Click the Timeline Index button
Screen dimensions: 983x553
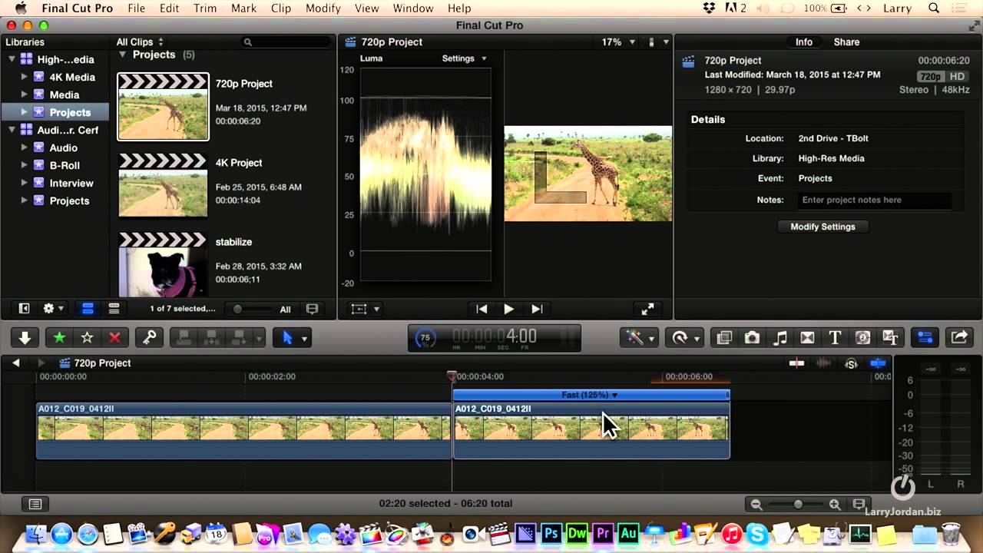pyautogui.click(x=35, y=504)
